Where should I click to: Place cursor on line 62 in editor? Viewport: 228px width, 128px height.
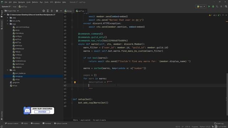point(145,85)
